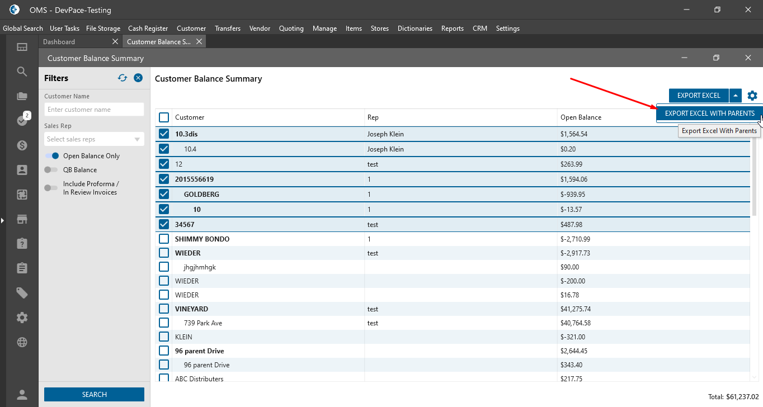The image size is (763, 407).
Task: Collapse the Export Excel dropdown arrow
Action: pyautogui.click(x=736, y=96)
